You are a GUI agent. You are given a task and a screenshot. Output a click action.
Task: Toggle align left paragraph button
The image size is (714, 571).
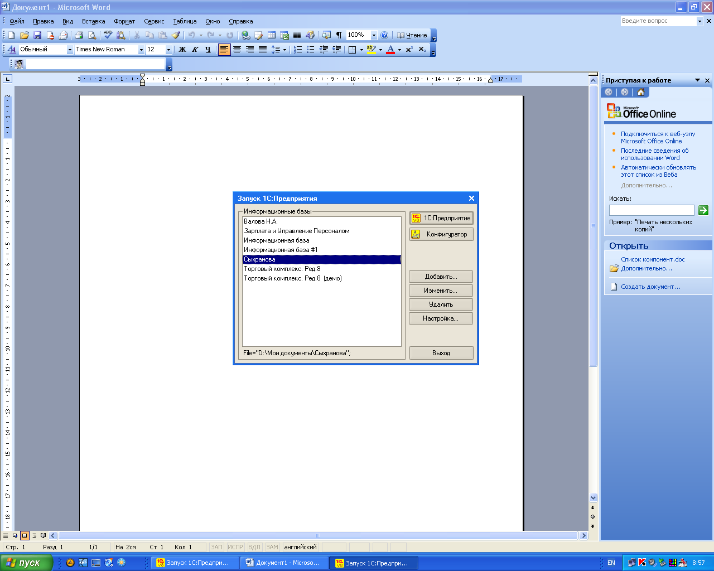coord(224,50)
